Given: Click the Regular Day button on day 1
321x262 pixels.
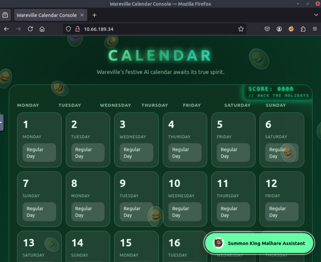Looking at the screenshot, I should (x=39, y=153).
